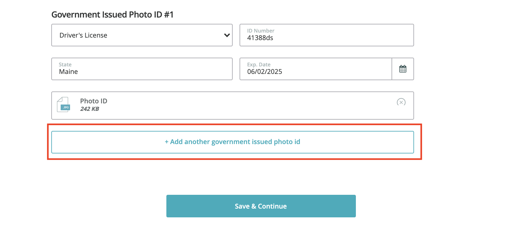This screenshot has height=228, width=526.
Task: Click the Maine state value
Action: pyautogui.click(x=68, y=72)
